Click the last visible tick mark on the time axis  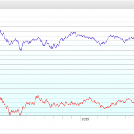[x=125, y=117]
